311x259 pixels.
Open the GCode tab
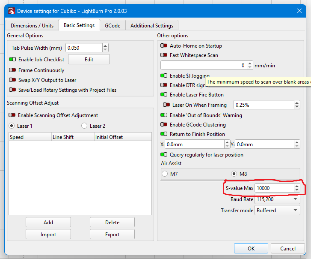click(113, 25)
